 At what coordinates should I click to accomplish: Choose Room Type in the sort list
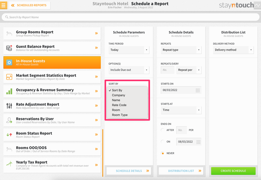(x=127, y=115)
